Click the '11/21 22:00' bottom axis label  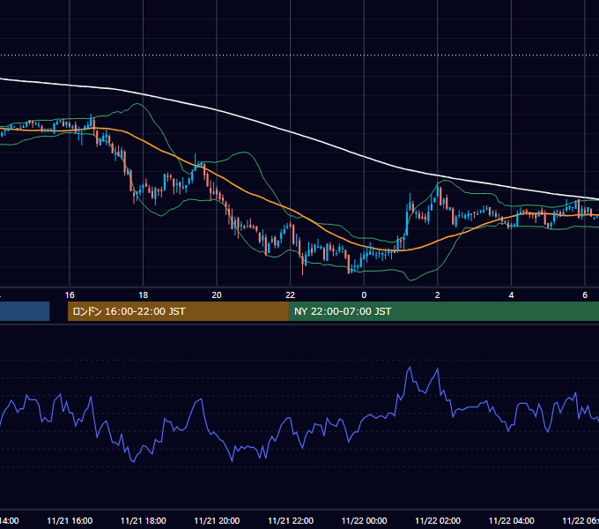291,520
